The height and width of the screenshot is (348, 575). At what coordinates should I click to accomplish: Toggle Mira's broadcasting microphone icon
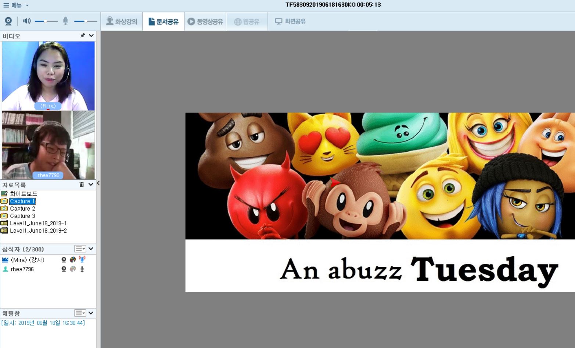[x=82, y=259]
